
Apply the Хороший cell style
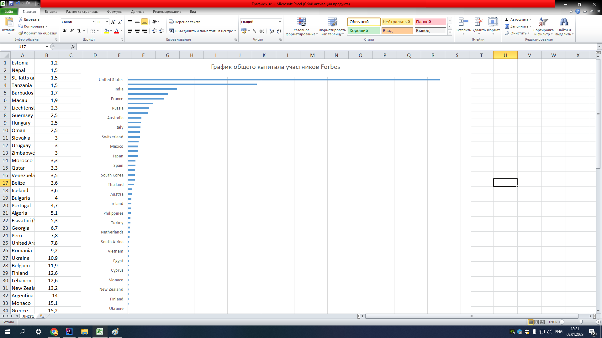coord(363,31)
